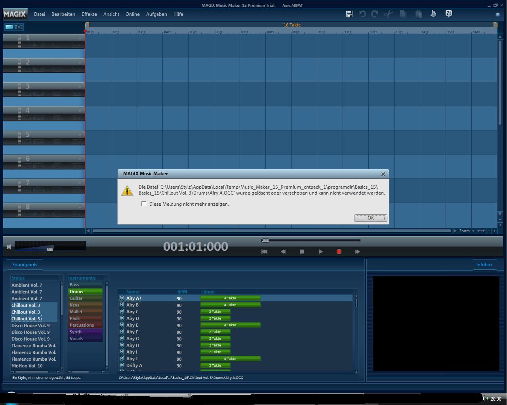Viewport: 507px width, 405px height.
Task: Open the FX dropdown on track 7
Action: tap(77, 190)
